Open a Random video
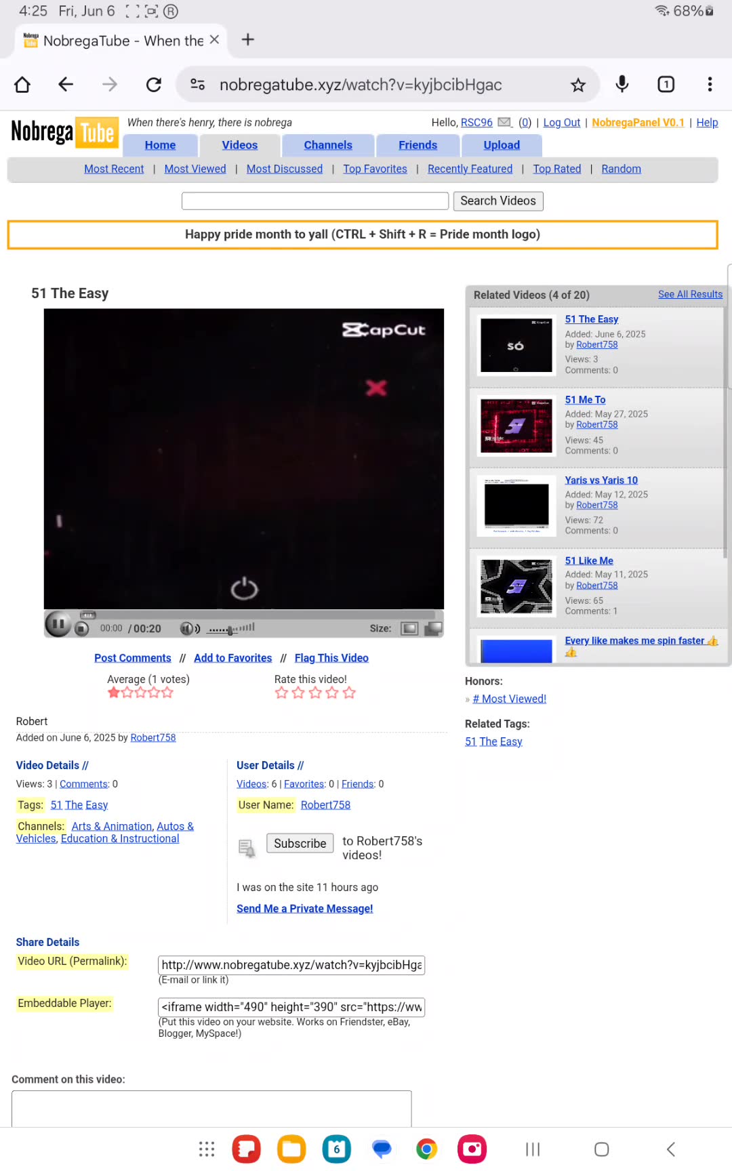 621,169
